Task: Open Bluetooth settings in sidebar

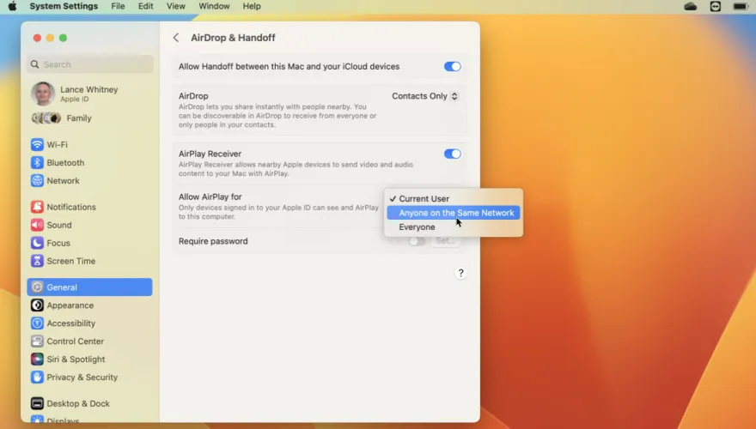Action: tap(65, 163)
